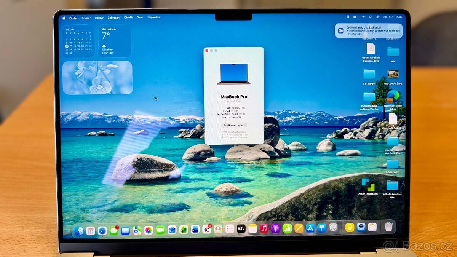Screen dimensions: 457x257
Task: Open Control Center from the menu bar
Action: (x=378, y=17)
